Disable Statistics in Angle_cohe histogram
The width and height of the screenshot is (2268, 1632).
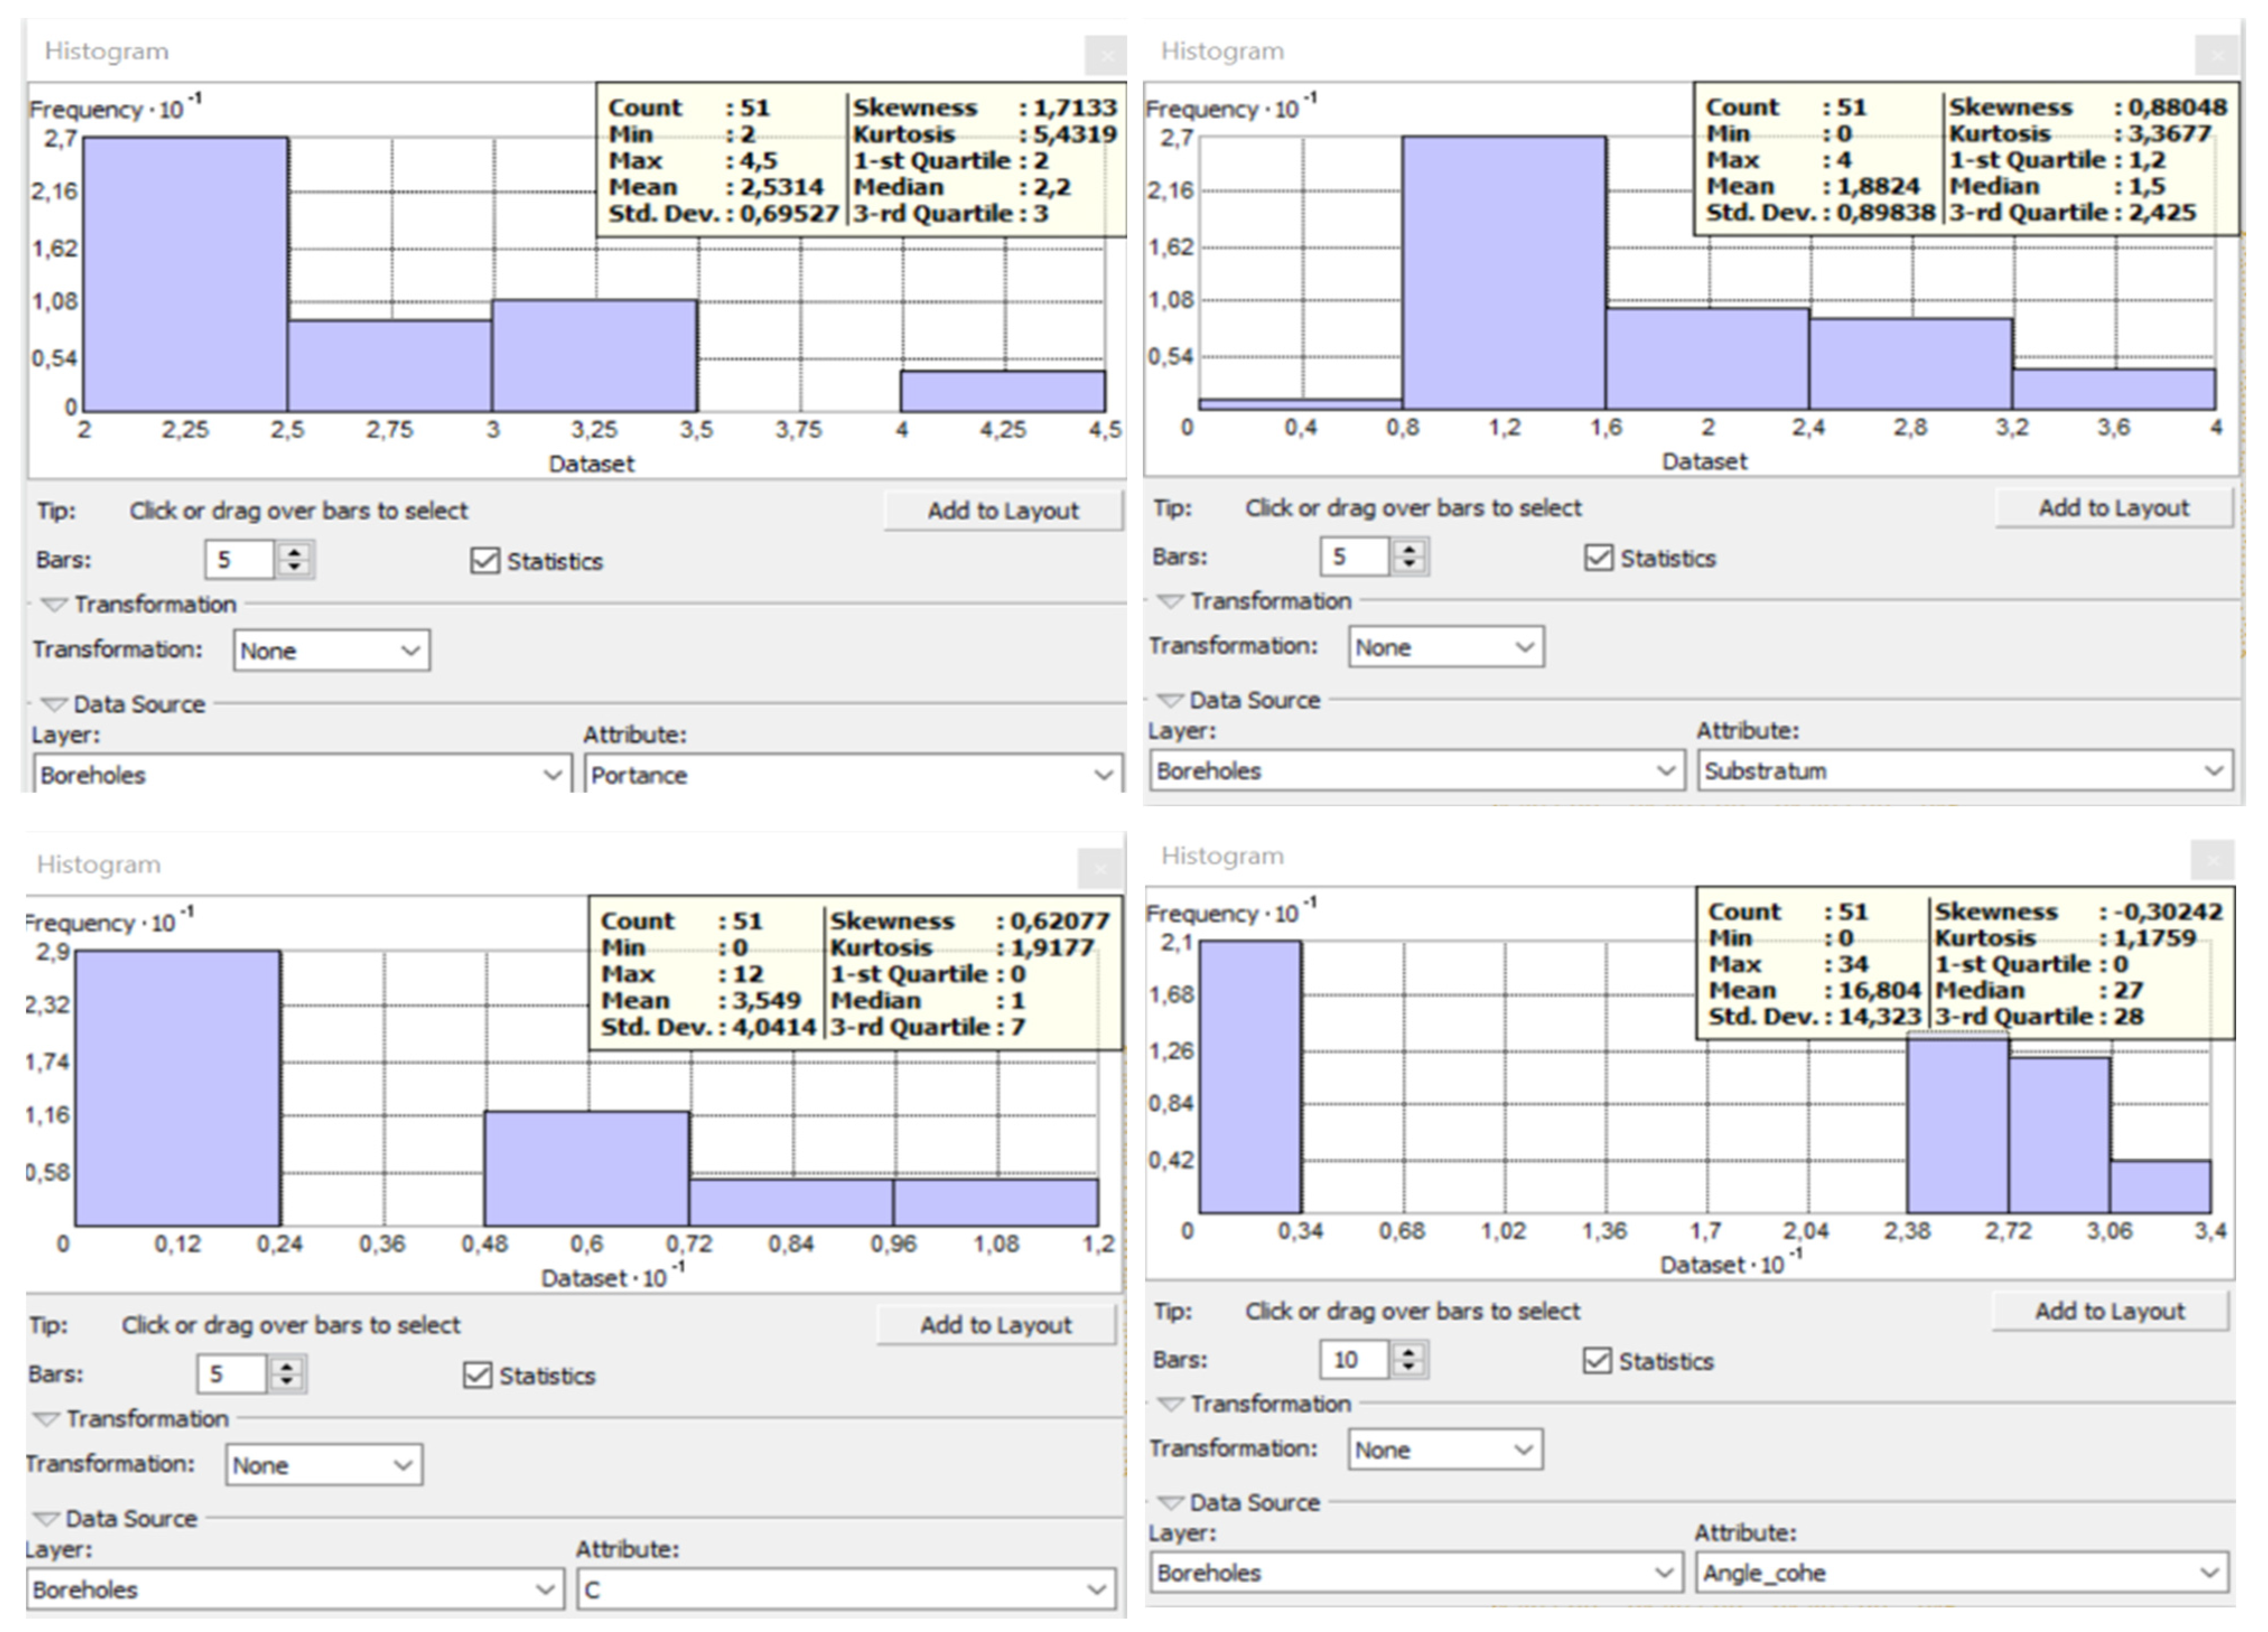[x=1597, y=1361]
